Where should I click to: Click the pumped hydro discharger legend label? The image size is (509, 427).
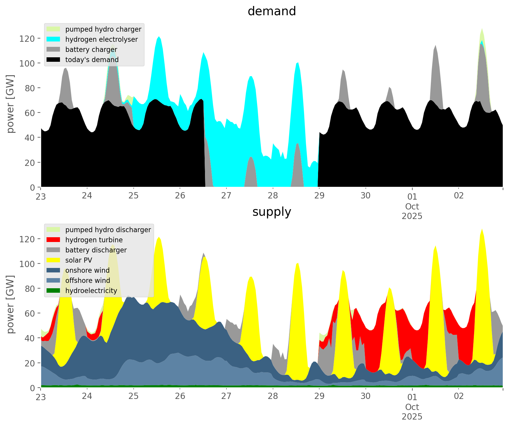(x=108, y=230)
